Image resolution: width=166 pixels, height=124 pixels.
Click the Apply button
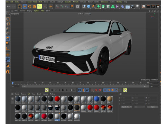153,107
